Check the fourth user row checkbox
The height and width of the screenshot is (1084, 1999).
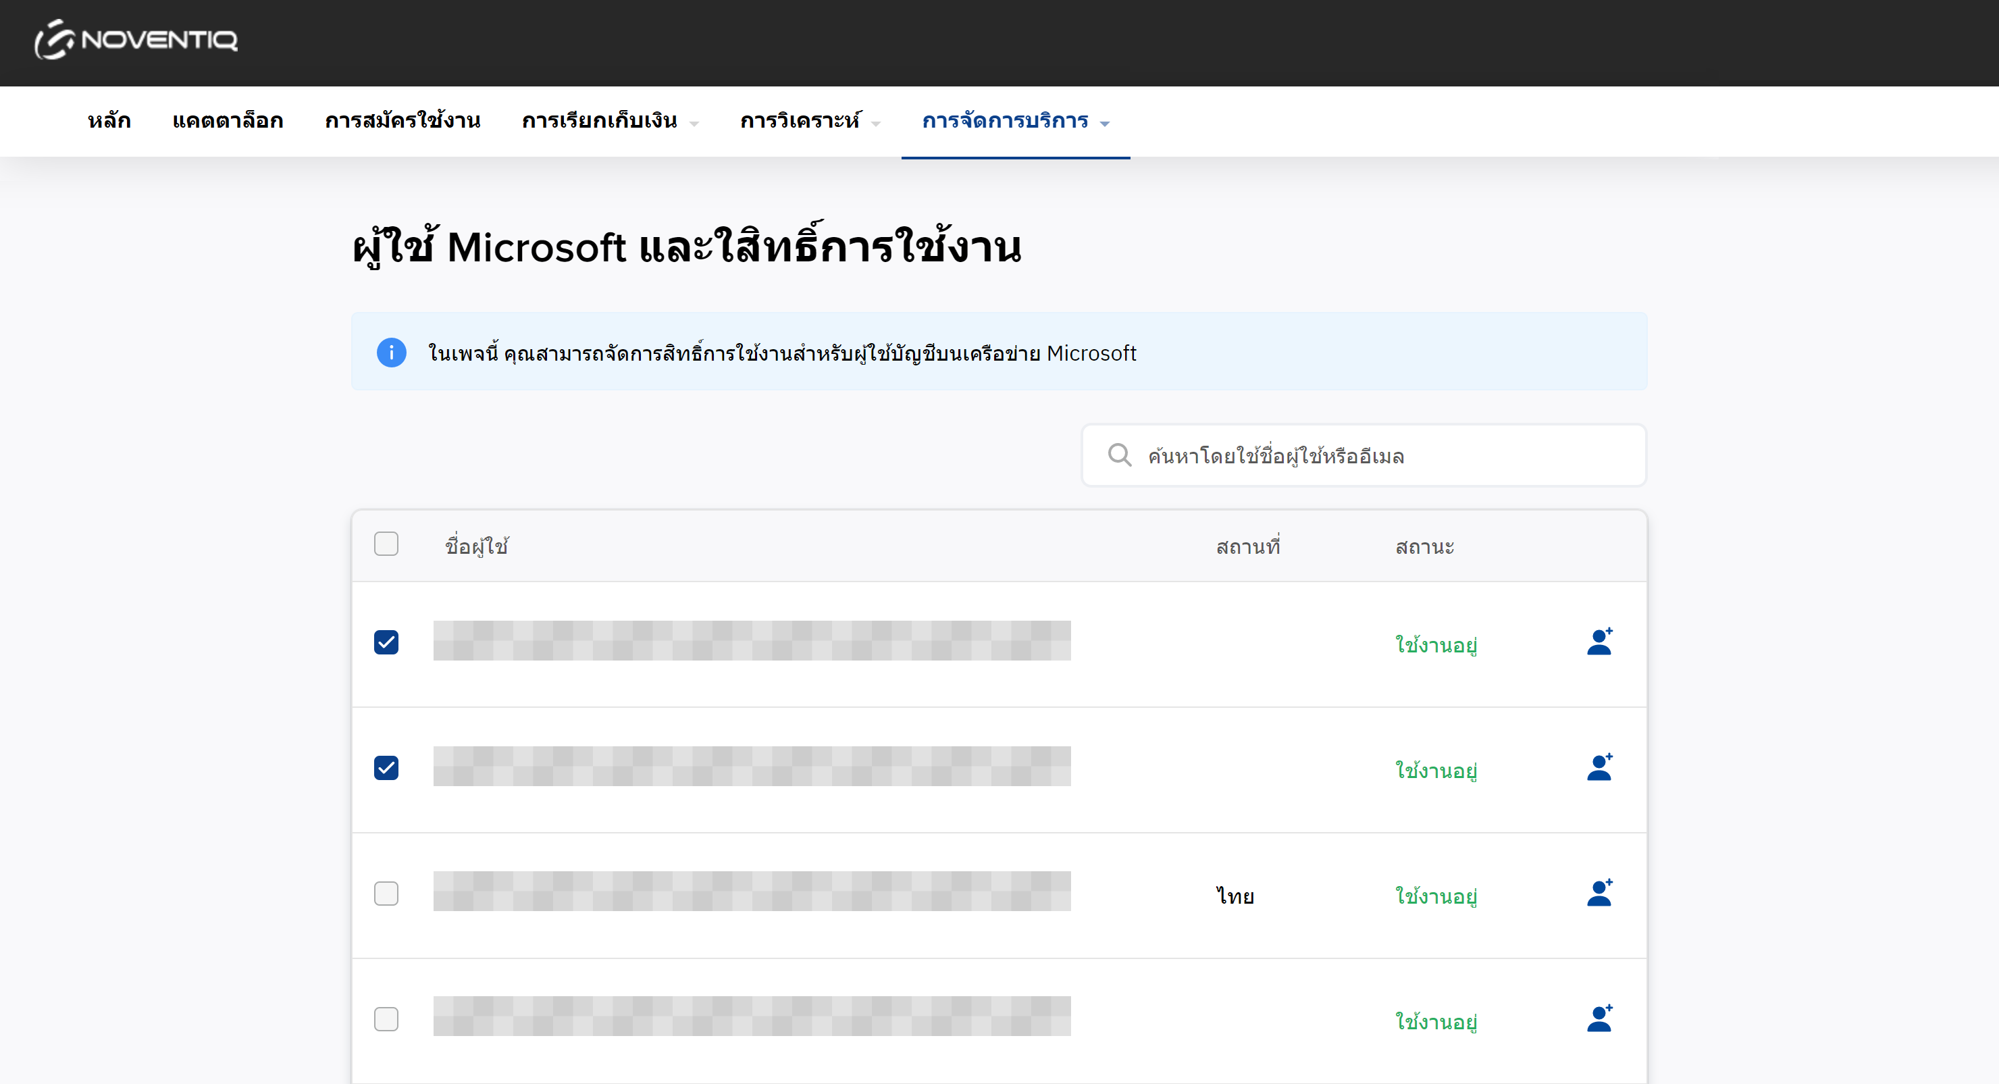[386, 1018]
